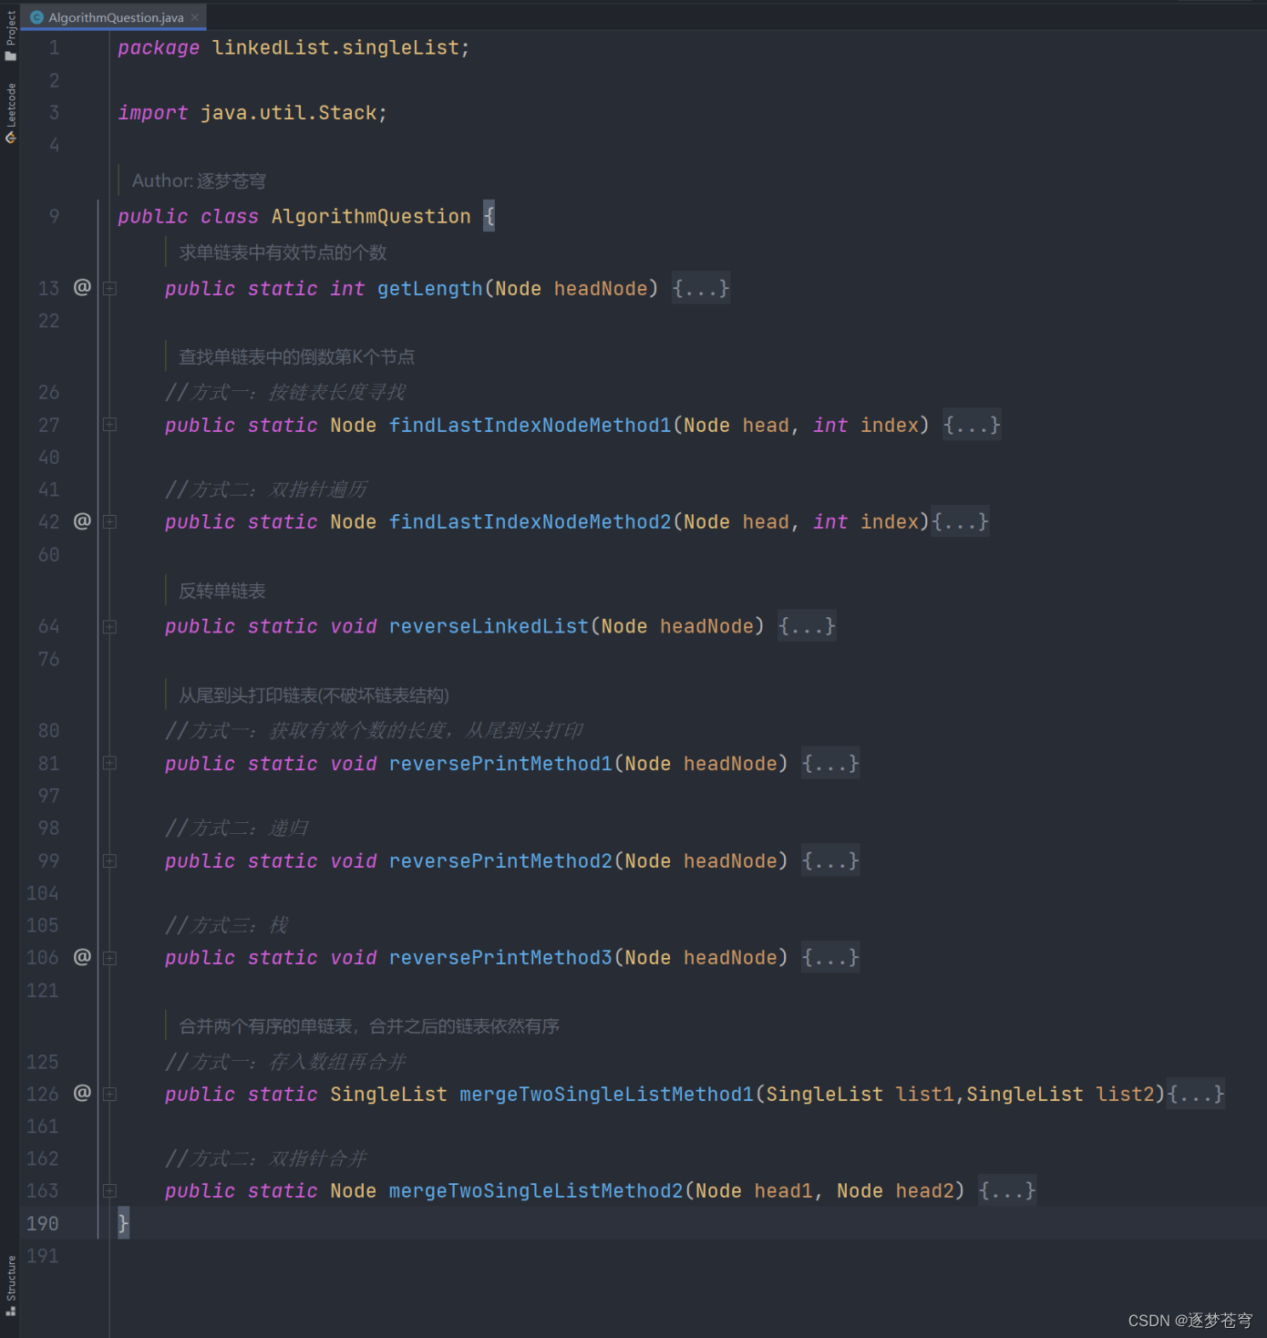Click the package linkedList.singleList declaration
The image size is (1267, 1338).
[294, 47]
